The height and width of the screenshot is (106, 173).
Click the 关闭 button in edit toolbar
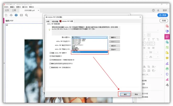click(x=164, y=21)
